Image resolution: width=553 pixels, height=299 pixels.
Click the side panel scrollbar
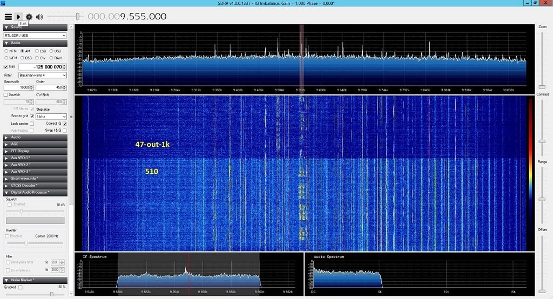coord(71,117)
